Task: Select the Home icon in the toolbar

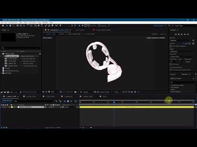Action: coord(3,26)
